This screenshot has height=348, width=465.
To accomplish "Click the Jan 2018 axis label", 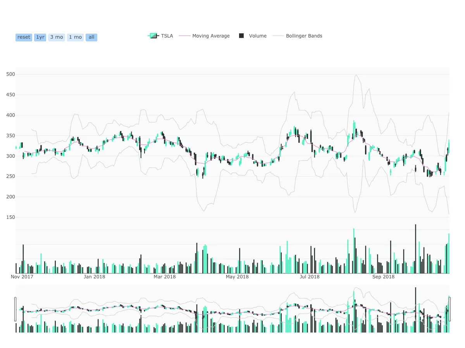I will [95, 277].
